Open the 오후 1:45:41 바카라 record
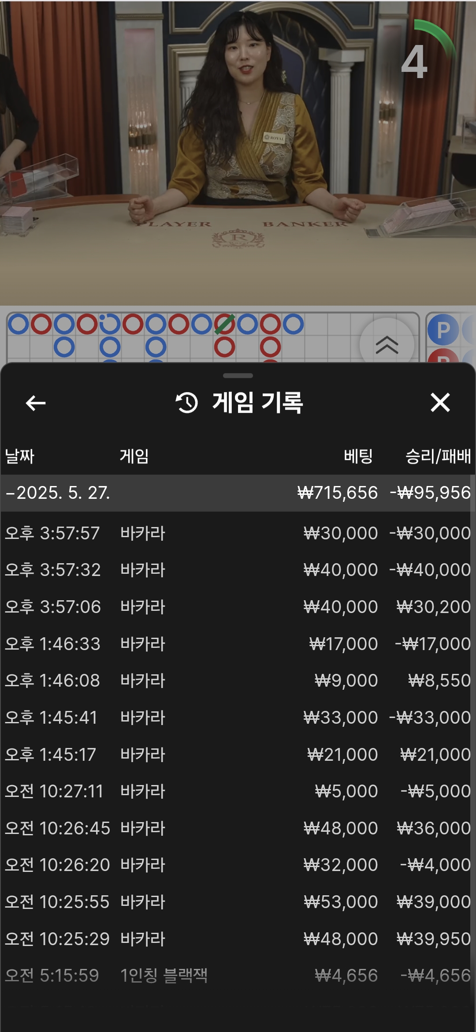This screenshot has width=476, height=1032. click(x=238, y=718)
